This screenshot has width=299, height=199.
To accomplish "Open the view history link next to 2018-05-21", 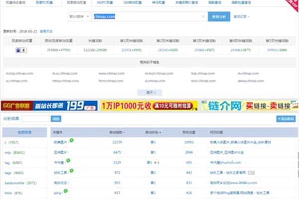I will (x=46, y=31).
